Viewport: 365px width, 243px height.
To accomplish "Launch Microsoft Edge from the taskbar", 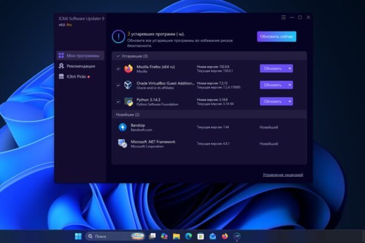I will 189,236.
